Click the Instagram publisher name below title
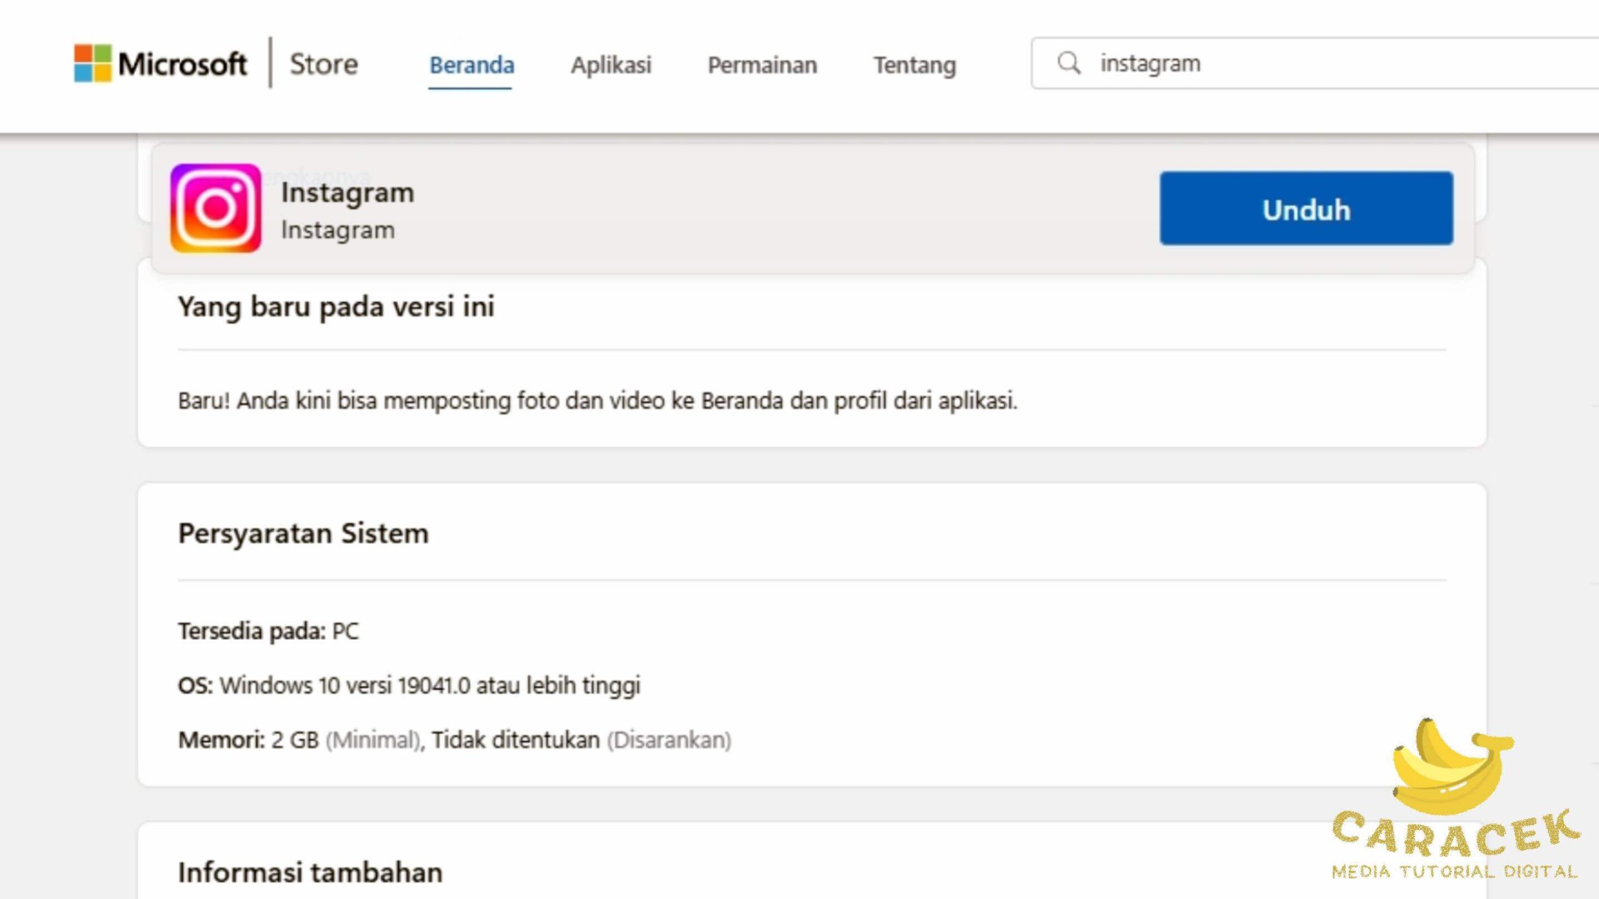This screenshot has width=1599, height=899. click(338, 230)
